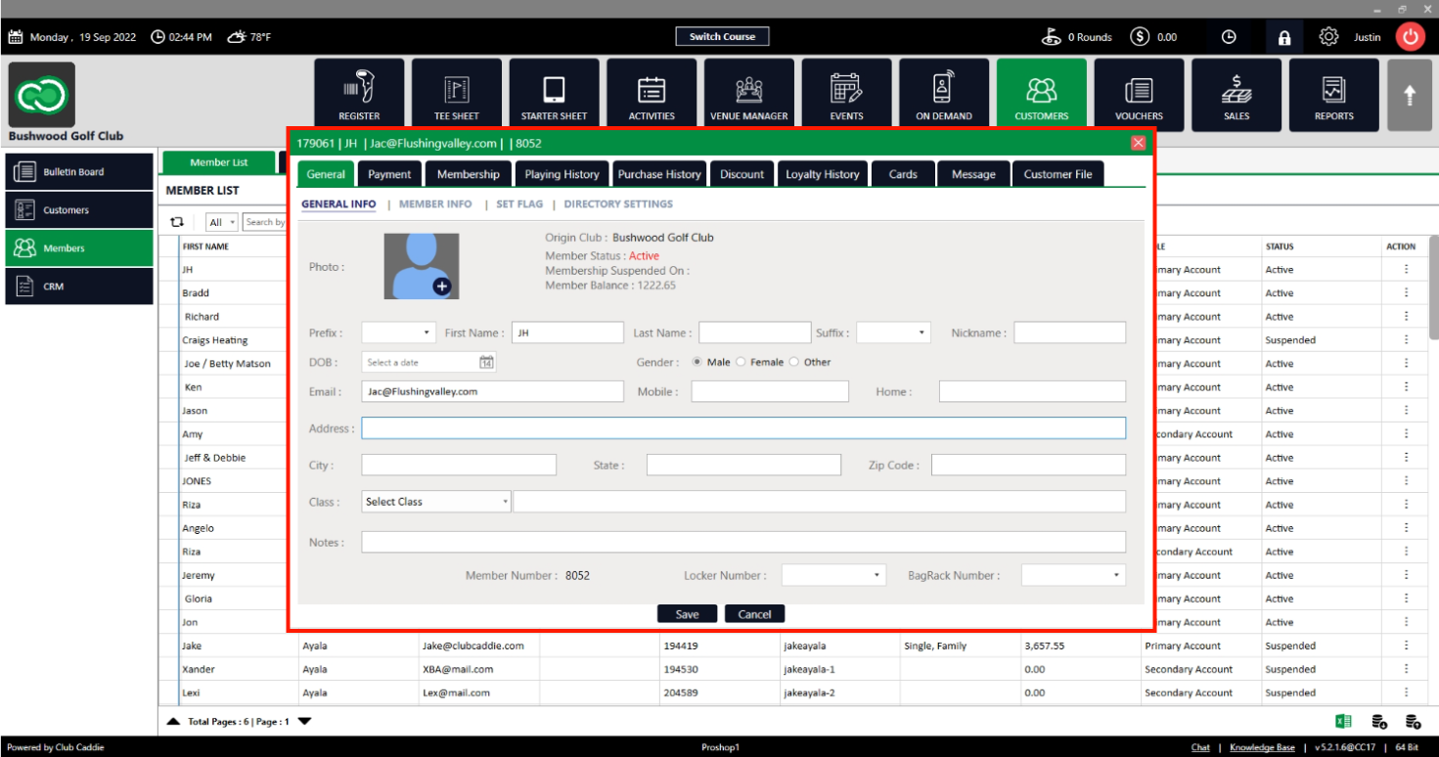The width and height of the screenshot is (1439, 757).
Task: Launch the On Demand module
Action: tap(944, 95)
